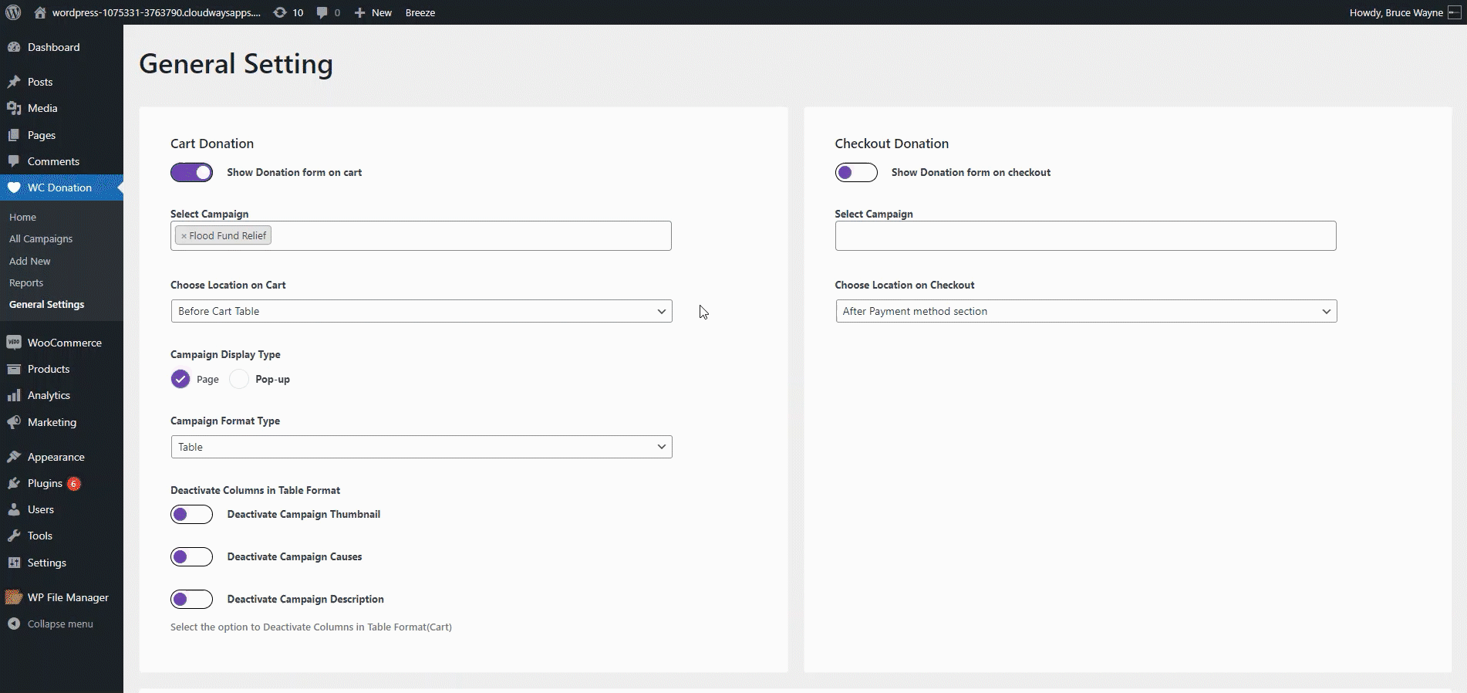Click the checkout Select Campaign field
The image size is (1467, 693).
(x=1086, y=236)
